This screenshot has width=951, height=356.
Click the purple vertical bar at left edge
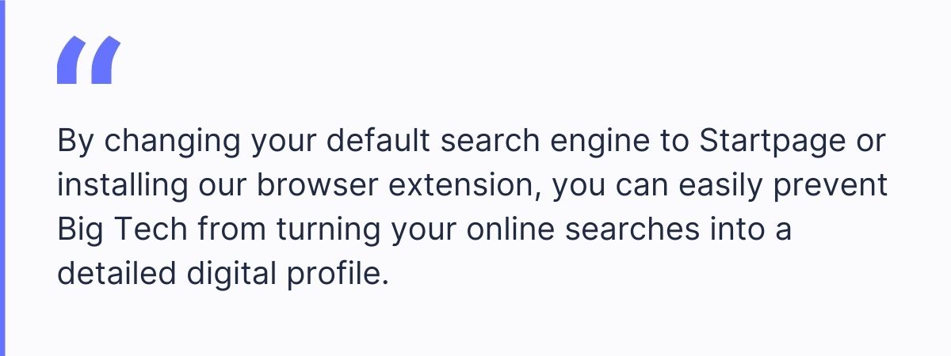tap(2, 178)
